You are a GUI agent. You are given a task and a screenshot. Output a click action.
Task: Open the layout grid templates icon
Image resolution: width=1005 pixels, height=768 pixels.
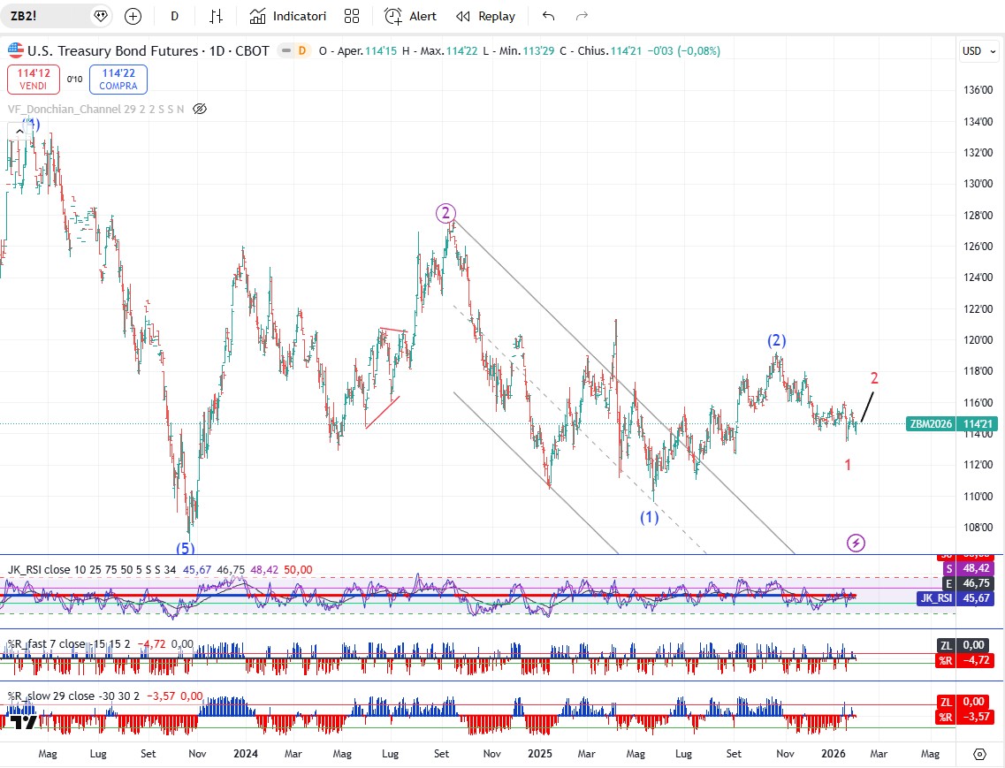tap(352, 16)
